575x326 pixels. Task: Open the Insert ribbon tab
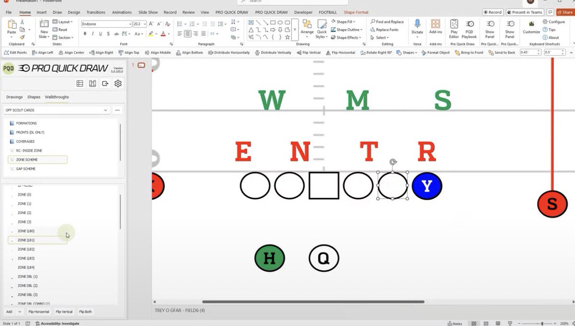42,12
